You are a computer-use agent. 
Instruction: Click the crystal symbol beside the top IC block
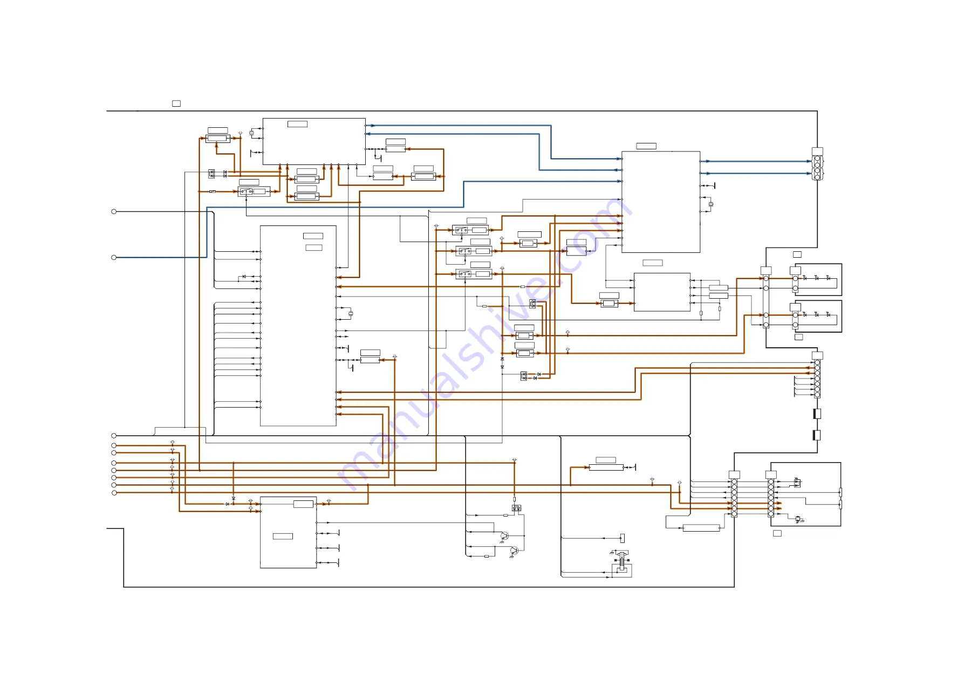(251, 133)
